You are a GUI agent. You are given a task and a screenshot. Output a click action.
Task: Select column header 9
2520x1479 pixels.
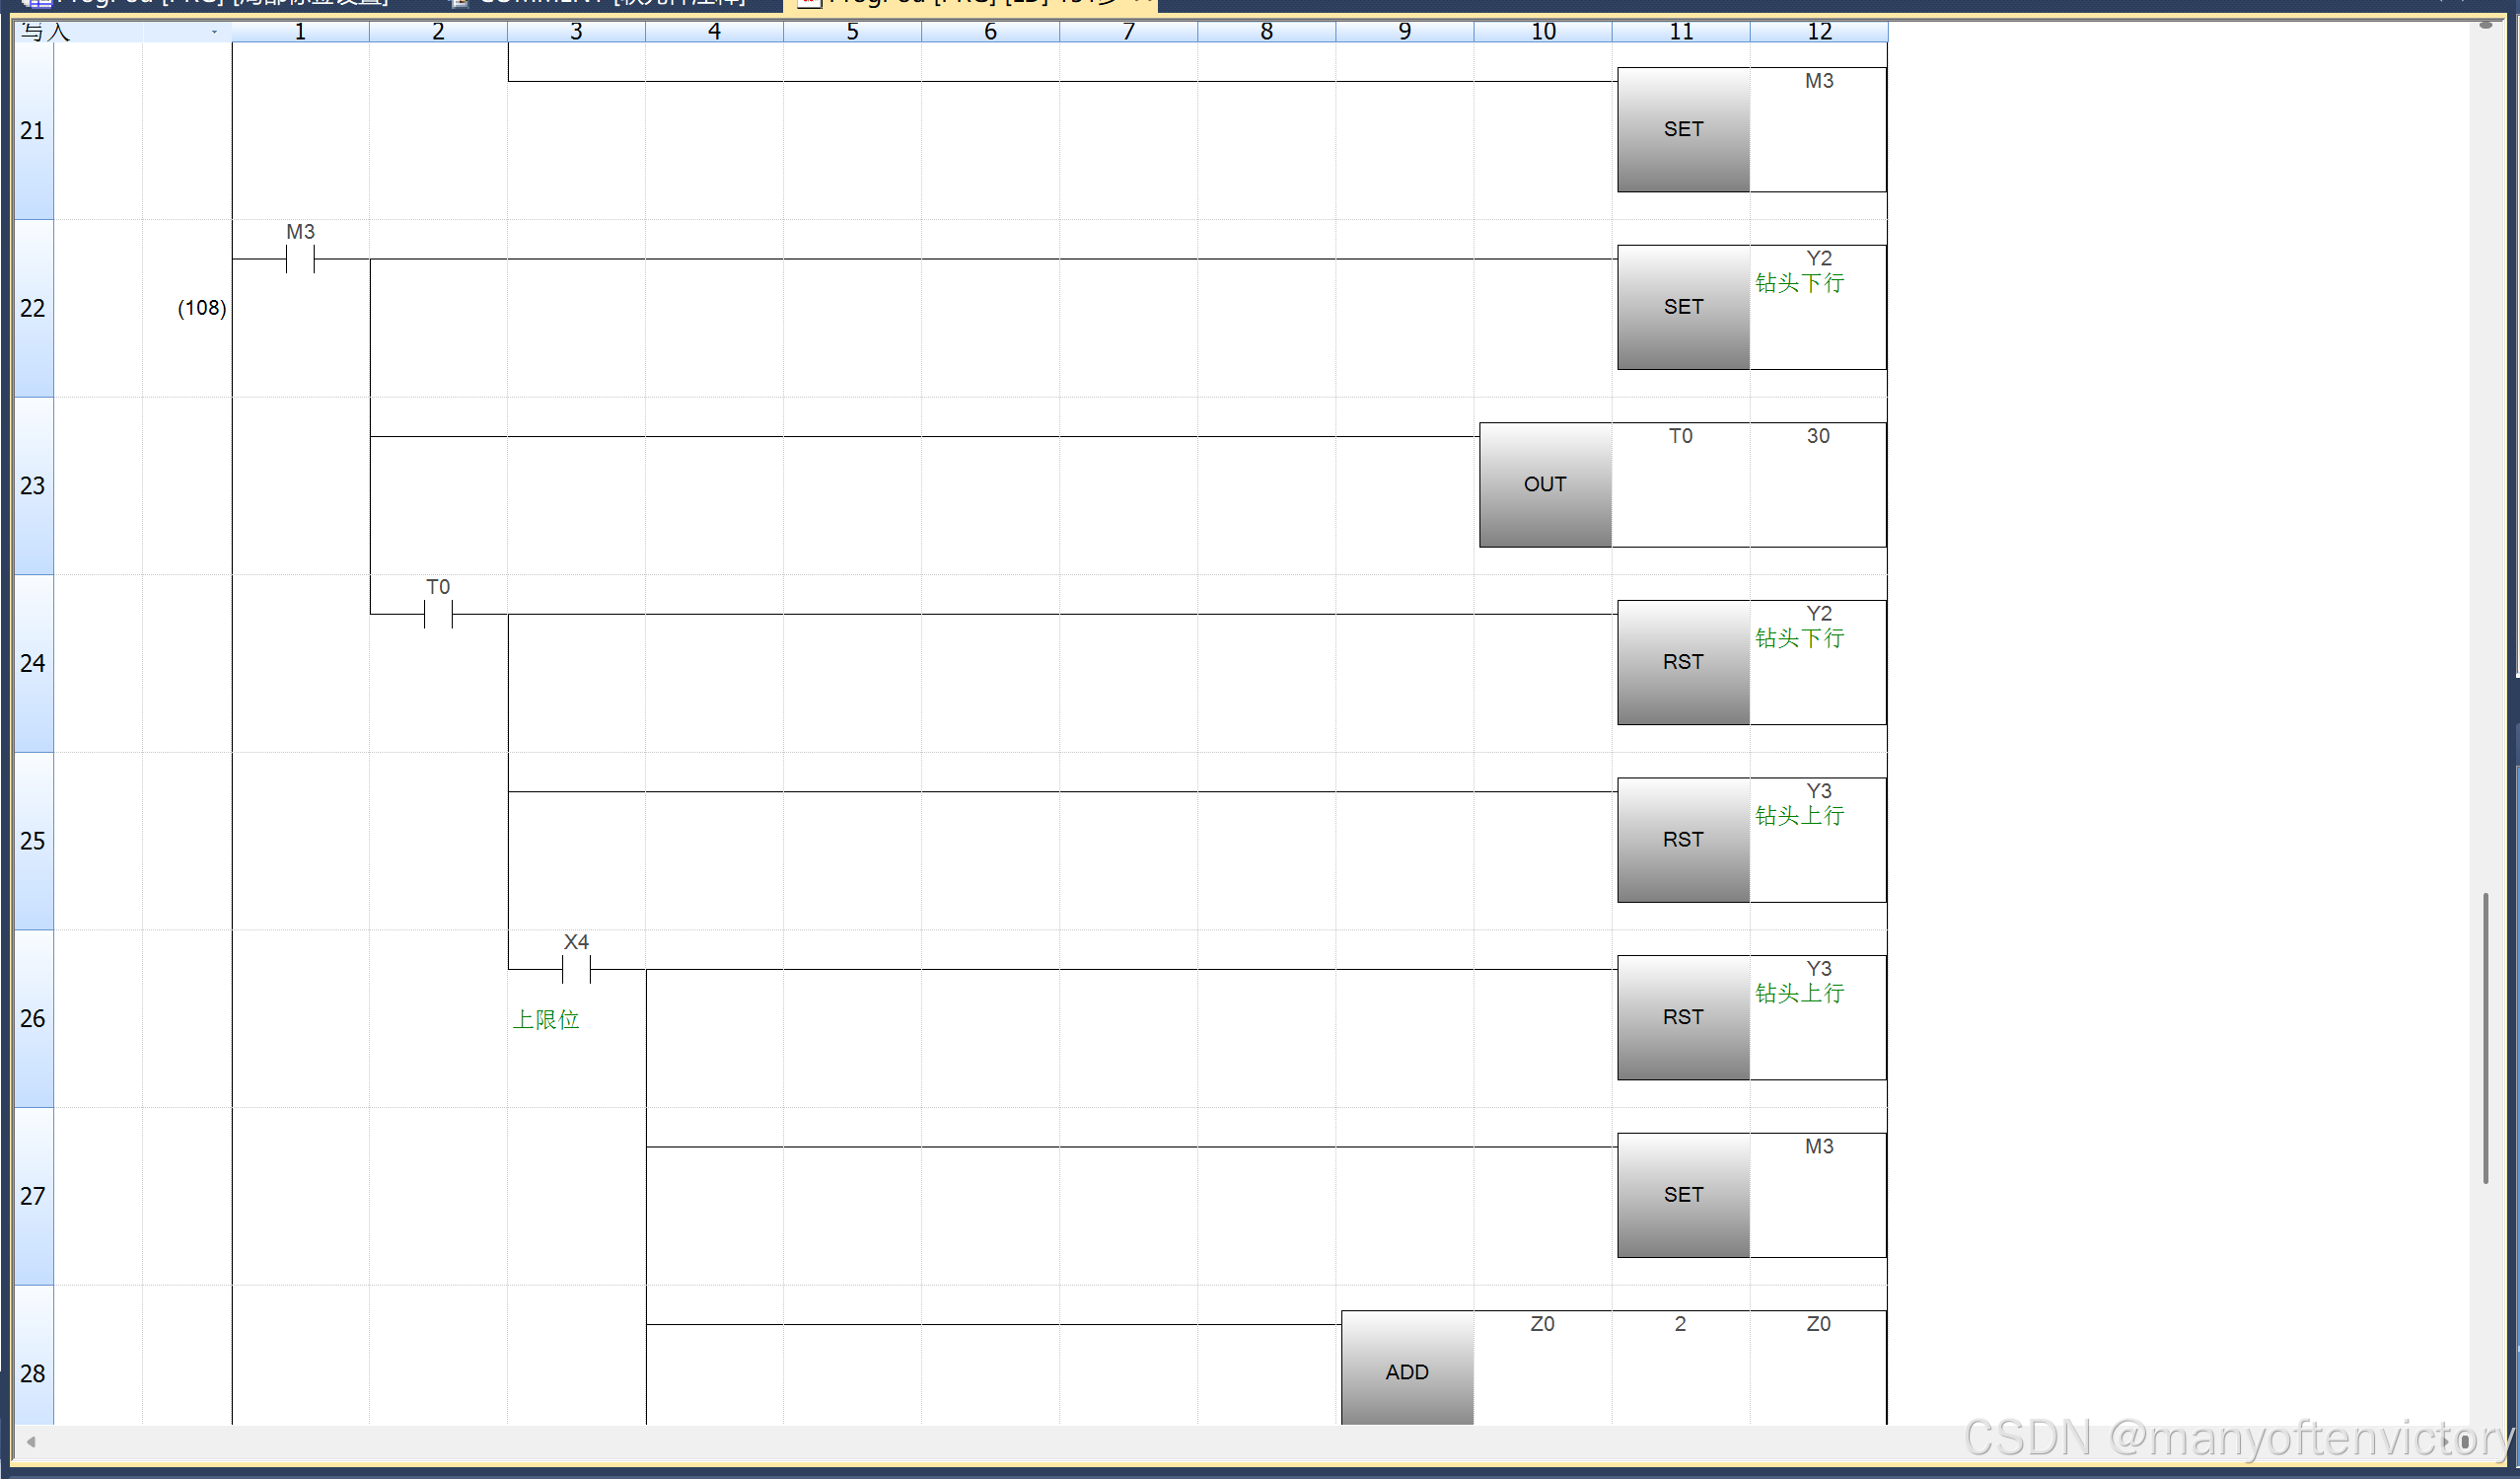click(x=1404, y=31)
